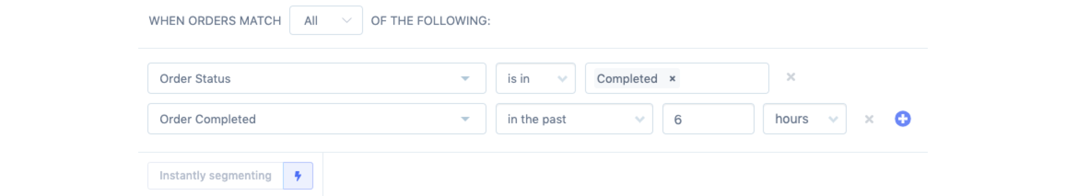Delete the Order Status condition row
Screen dimensions: 1066x196
791,77
